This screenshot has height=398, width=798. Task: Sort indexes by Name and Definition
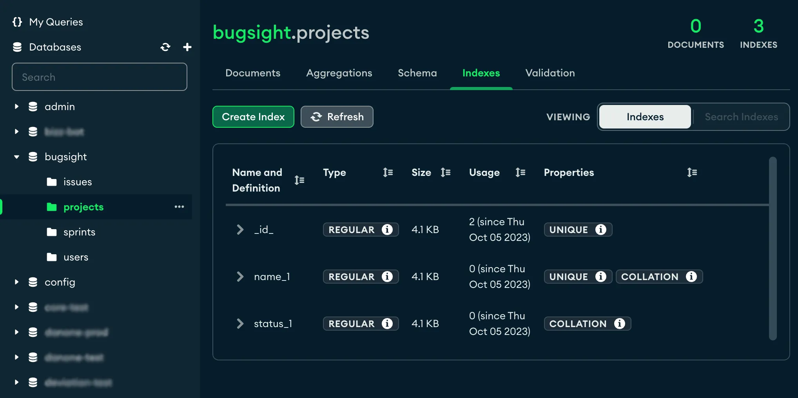point(299,180)
